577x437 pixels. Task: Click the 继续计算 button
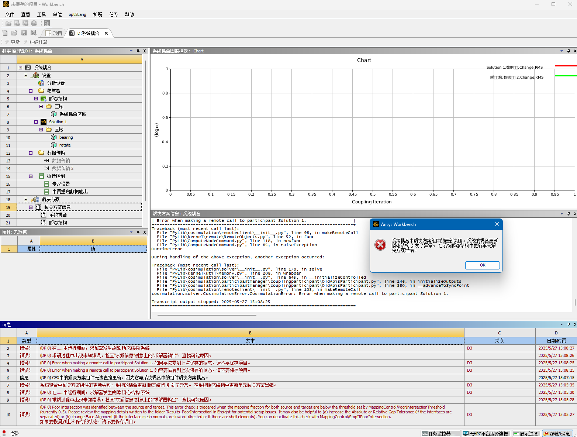coord(36,42)
